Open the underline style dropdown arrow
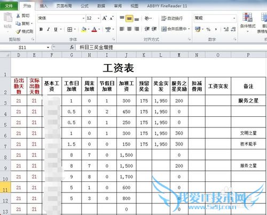Viewport: 267px width, 215px height. [61, 29]
